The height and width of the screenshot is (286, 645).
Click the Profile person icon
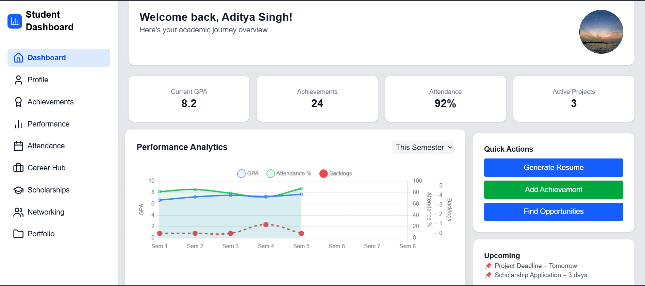pyautogui.click(x=18, y=80)
